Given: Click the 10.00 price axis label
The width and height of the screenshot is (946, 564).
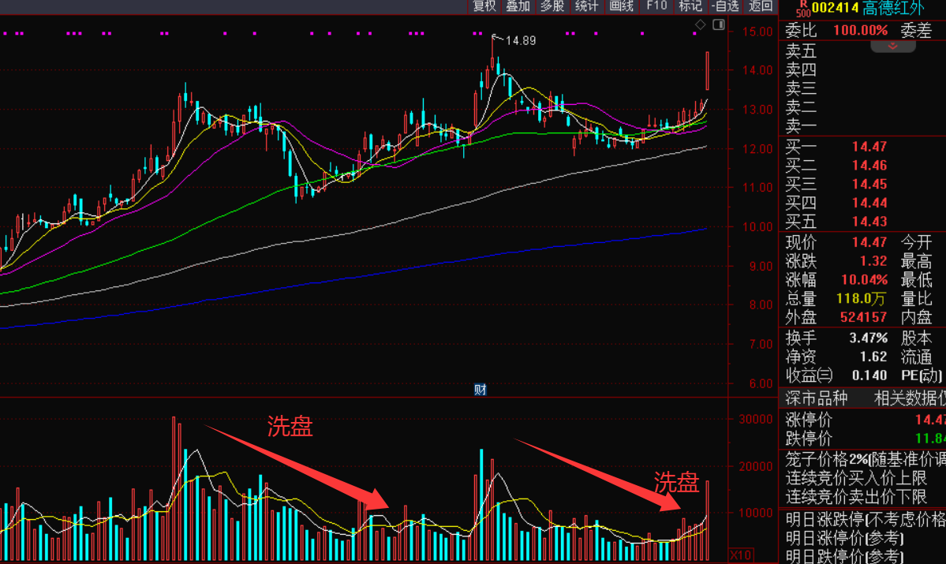Looking at the screenshot, I should (757, 227).
